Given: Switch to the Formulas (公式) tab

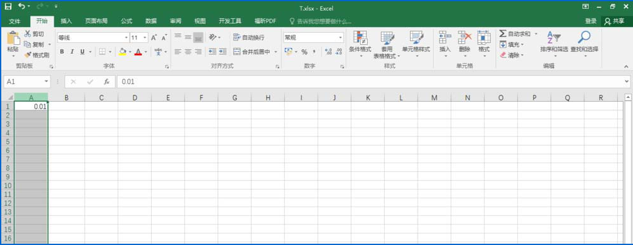Looking at the screenshot, I should click(126, 21).
